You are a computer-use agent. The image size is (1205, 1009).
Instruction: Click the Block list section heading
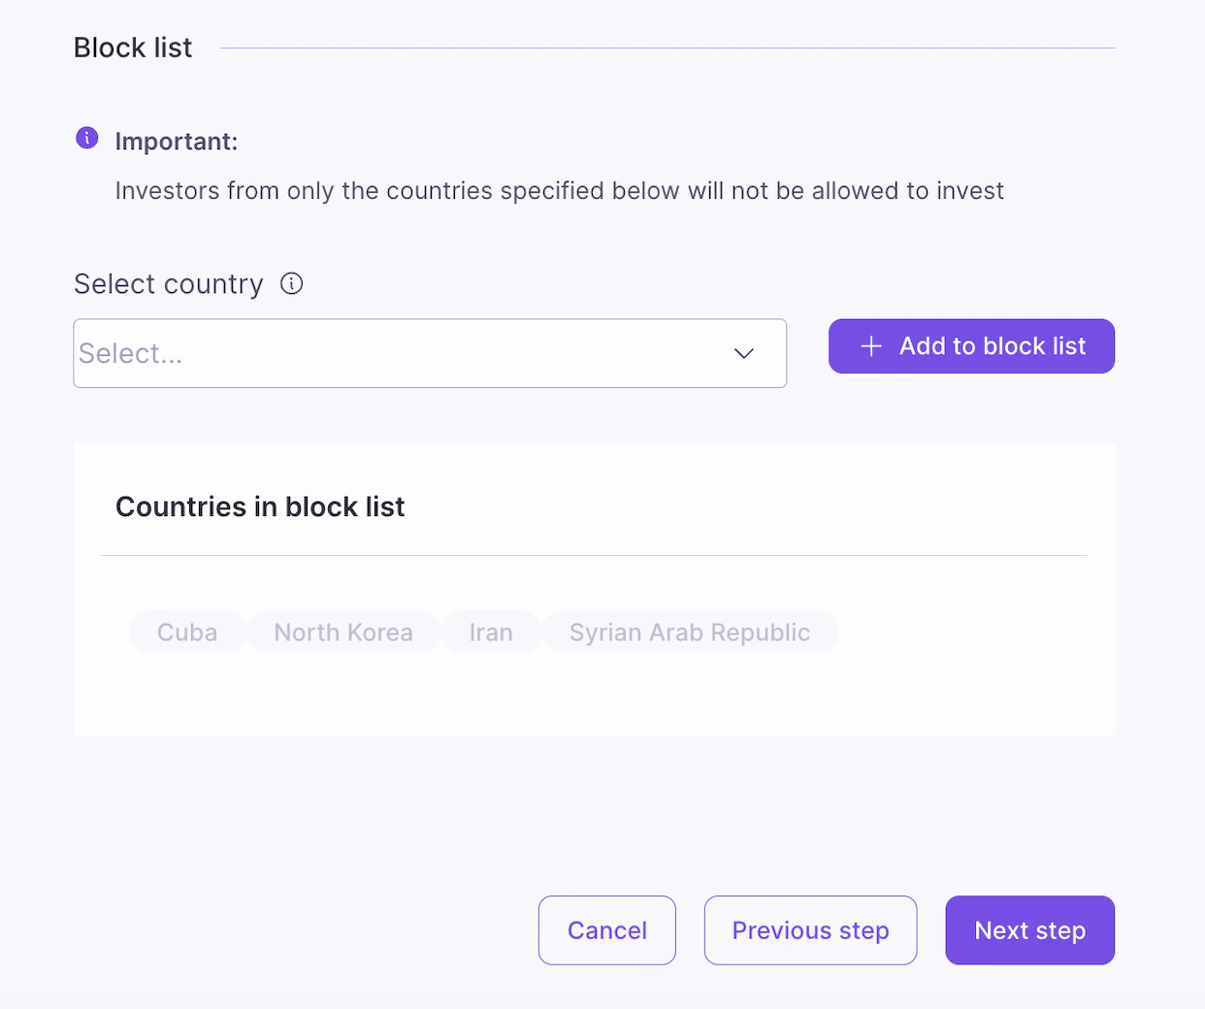pos(133,48)
